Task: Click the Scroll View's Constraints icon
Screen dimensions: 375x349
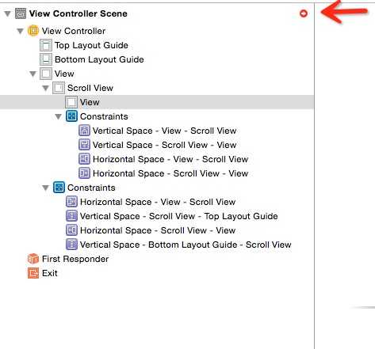Action: 71,116
